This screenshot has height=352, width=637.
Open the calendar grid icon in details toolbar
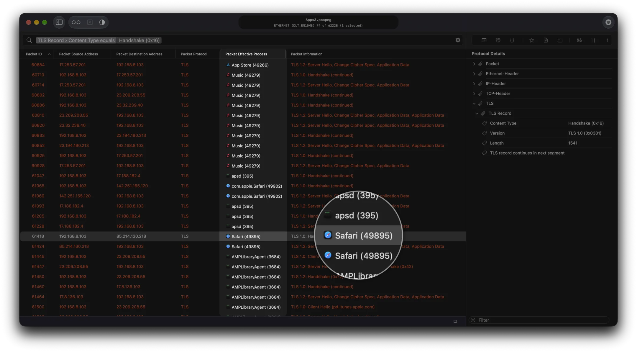click(484, 40)
